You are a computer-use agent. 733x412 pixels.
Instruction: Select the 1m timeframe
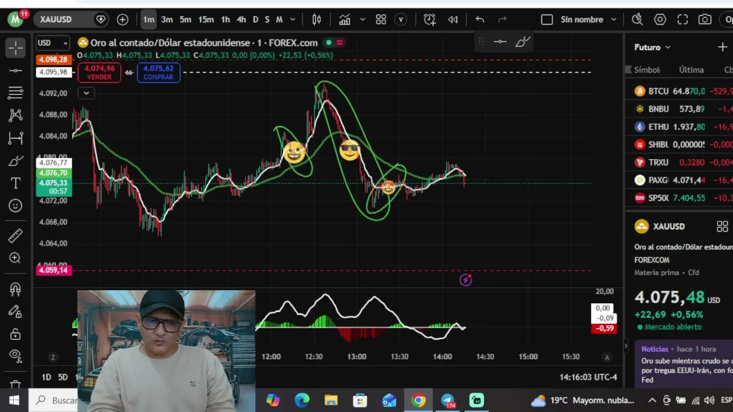coord(149,19)
